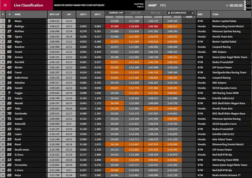Click Nepa's gap to first 3.085

coord(98,175)
